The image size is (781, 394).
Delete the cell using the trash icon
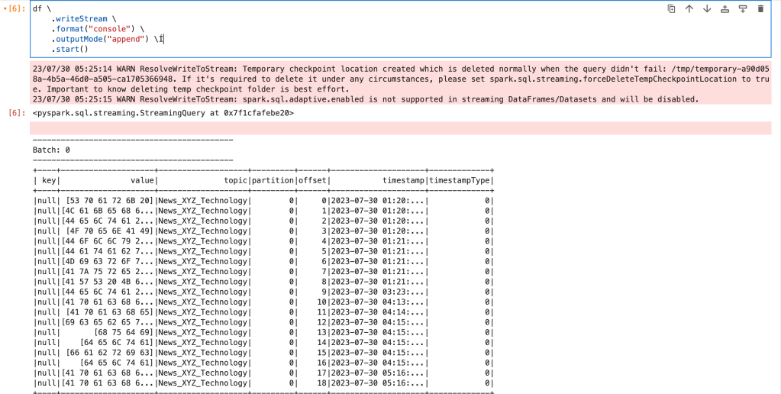click(760, 9)
